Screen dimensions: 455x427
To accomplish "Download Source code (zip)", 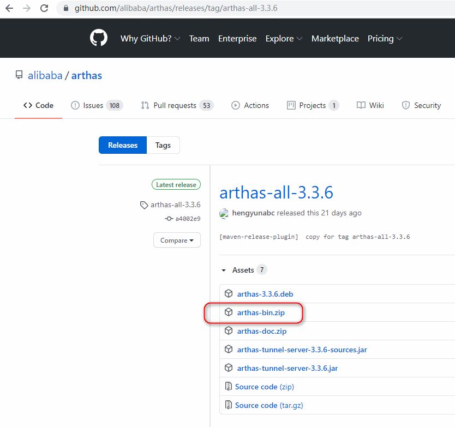I will (265, 387).
